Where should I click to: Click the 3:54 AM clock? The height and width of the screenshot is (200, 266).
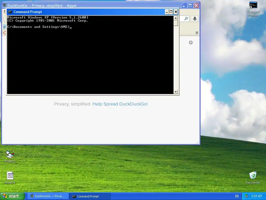point(256,196)
